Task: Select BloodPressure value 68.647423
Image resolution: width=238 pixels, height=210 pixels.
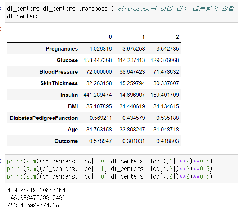Action: (132, 72)
